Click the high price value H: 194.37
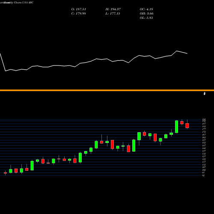The height and width of the screenshot is (214, 214). click(x=113, y=9)
